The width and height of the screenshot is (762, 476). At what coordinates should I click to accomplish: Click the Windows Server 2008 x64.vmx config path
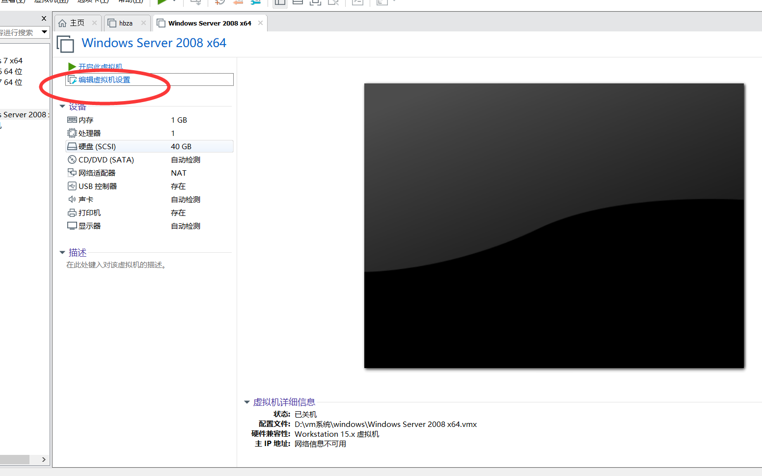click(x=386, y=424)
